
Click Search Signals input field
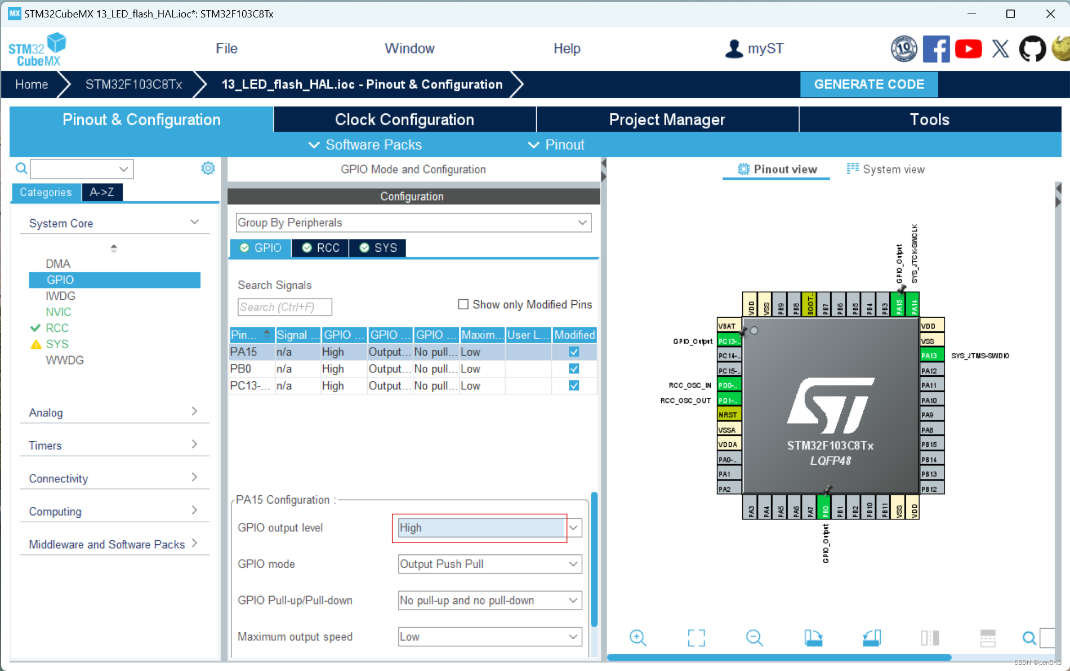[x=284, y=307]
